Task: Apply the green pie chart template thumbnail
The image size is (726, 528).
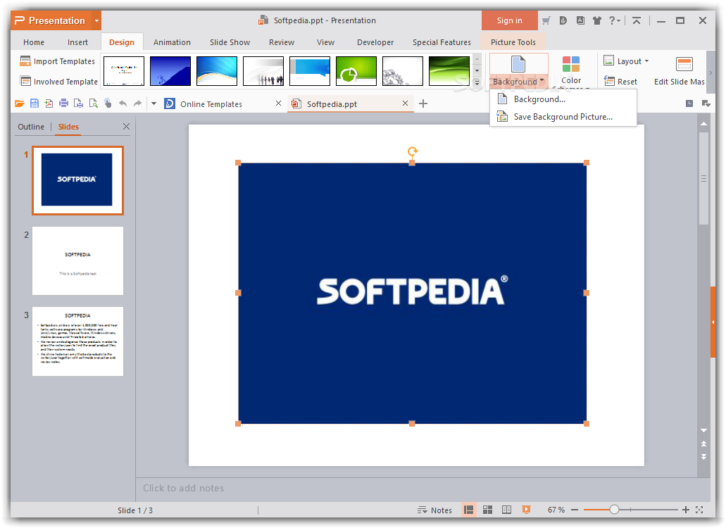Action: tap(356, 71)
